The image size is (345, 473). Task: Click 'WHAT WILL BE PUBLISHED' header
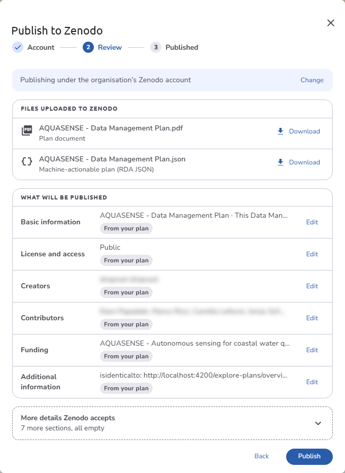tap(64, 197)
